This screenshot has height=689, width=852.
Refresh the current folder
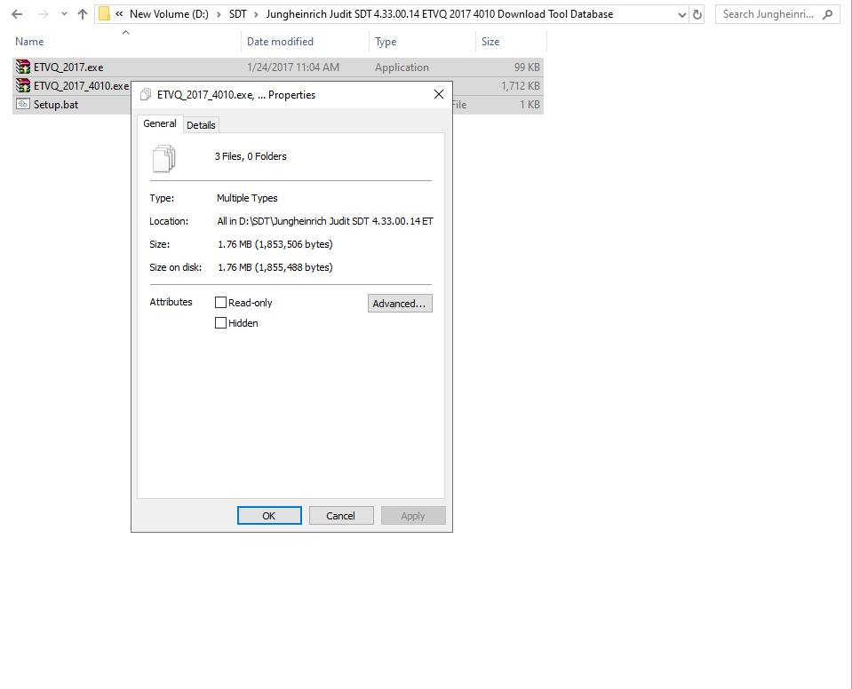[697, 15]
